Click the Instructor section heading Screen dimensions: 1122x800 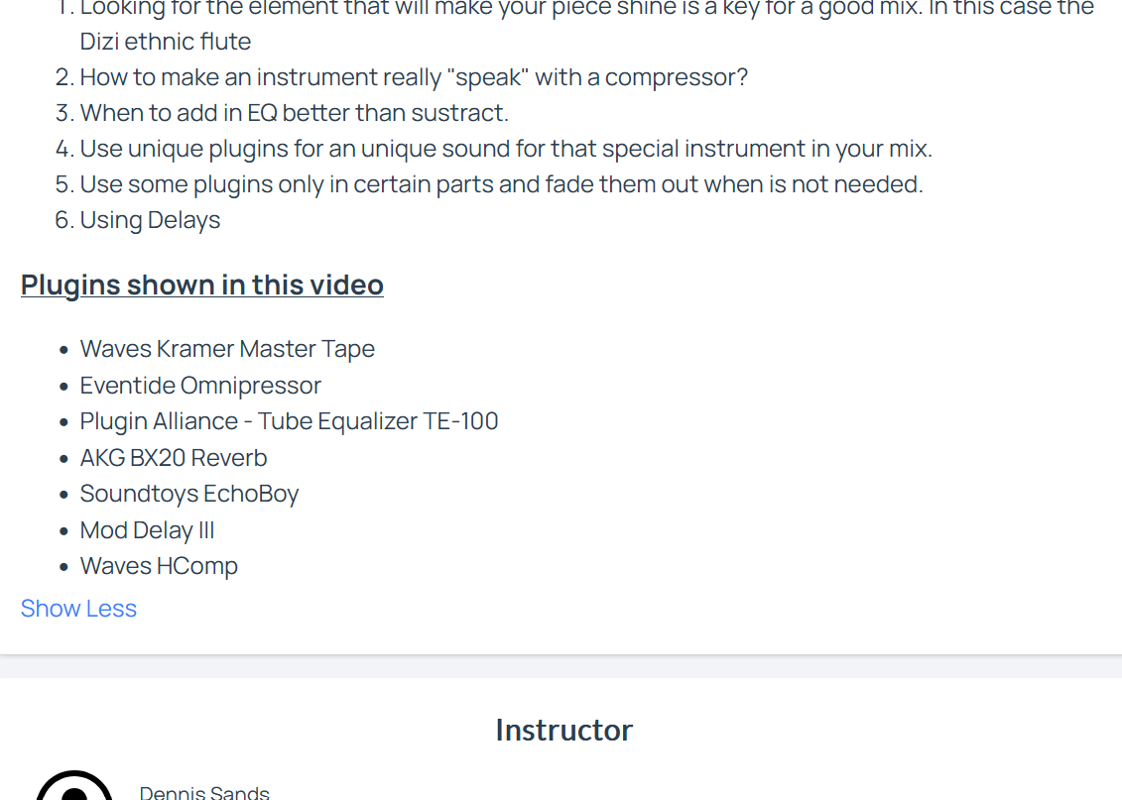[x=563, y=730]
